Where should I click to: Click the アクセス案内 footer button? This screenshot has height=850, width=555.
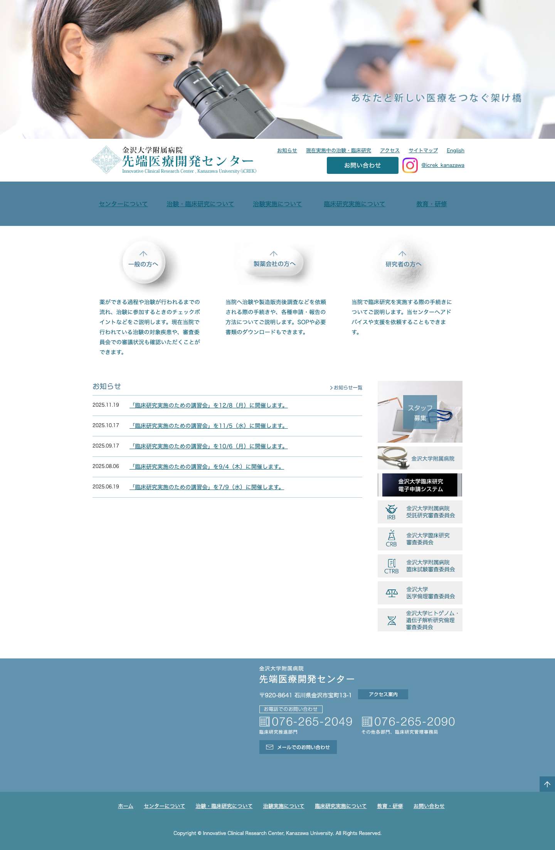[x=383, y=694]
